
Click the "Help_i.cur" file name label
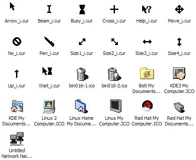point(147,21)
